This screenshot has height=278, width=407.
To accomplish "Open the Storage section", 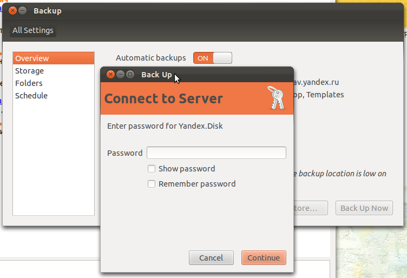I will (54, 71).
